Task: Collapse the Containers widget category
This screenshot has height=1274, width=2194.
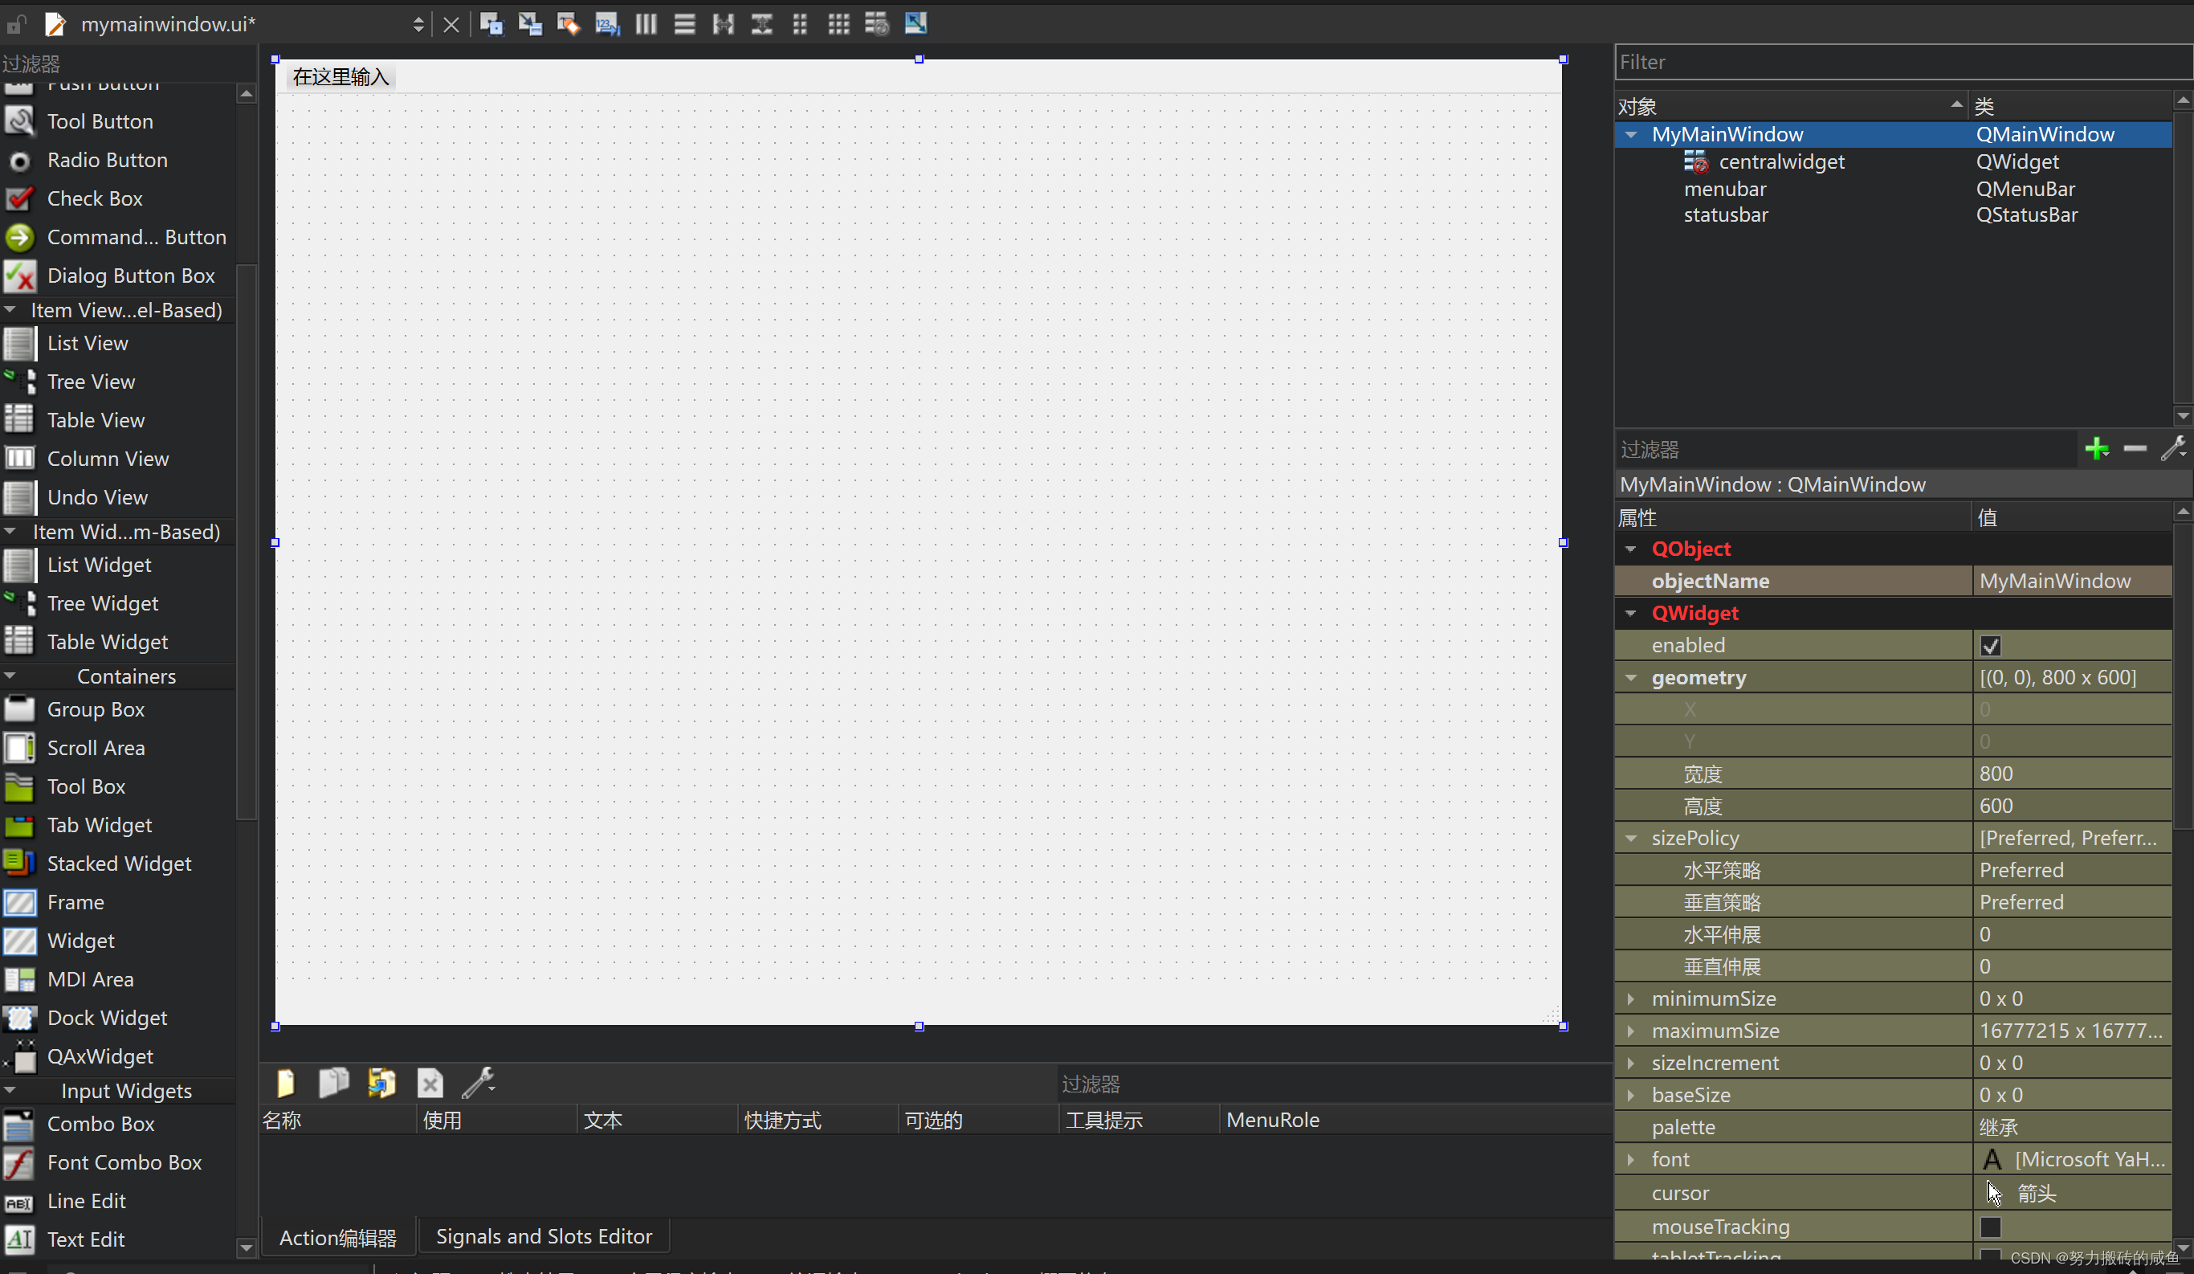Action: point(10,676)
